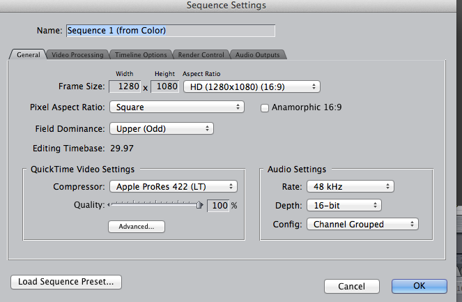Switch to the Video Processing tab
The image size is (462, 302).
coord(77,54)
